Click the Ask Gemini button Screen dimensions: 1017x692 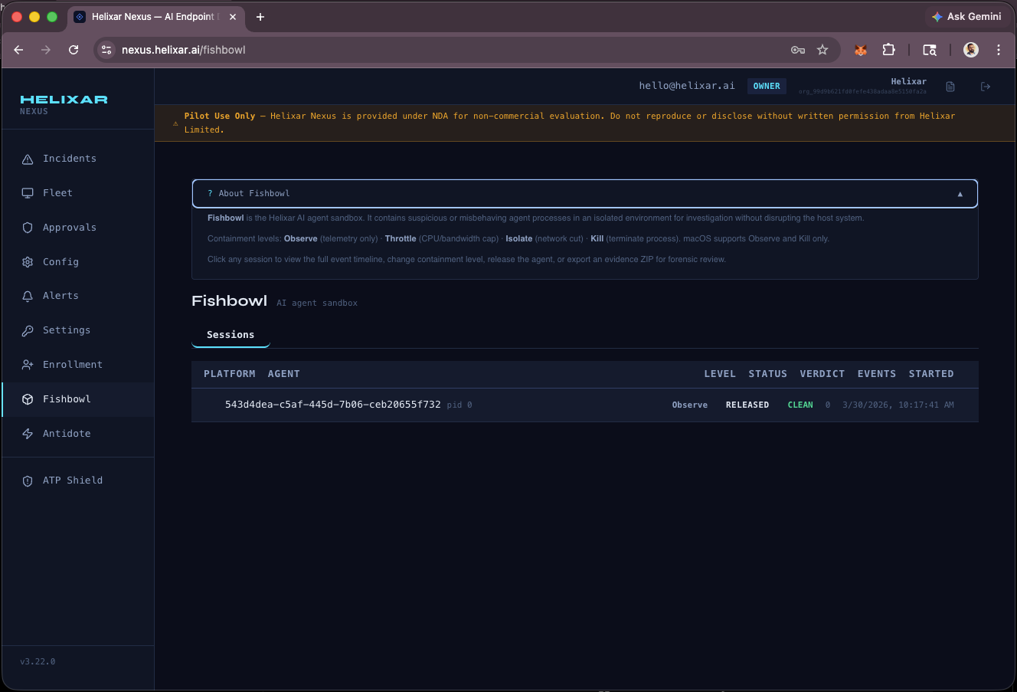tap(966, 17)
